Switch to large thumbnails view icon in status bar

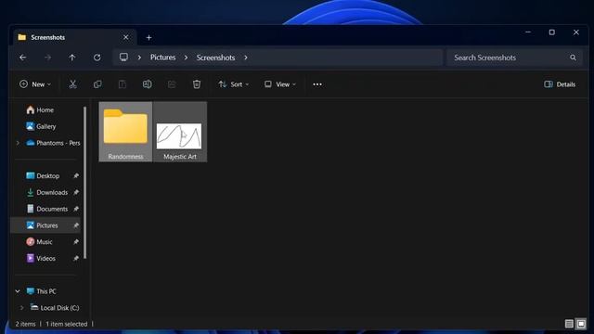coord(581,324)
